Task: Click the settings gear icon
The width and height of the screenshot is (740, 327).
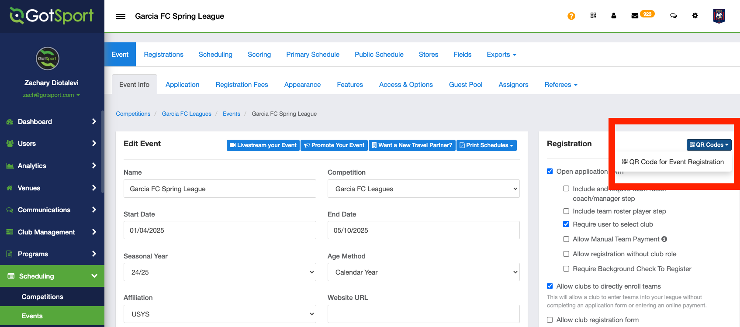Action: tap(695, 16)
